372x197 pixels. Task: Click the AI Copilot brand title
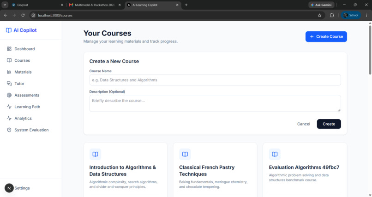(25, 30)
